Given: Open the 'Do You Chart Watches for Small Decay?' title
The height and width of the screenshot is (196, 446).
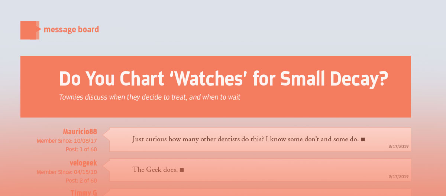Looking at the screenshot, I should [224, 78].
